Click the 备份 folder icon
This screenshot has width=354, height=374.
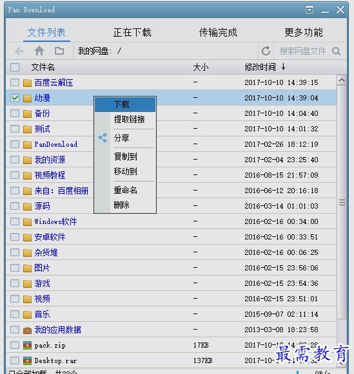point(27,113)
